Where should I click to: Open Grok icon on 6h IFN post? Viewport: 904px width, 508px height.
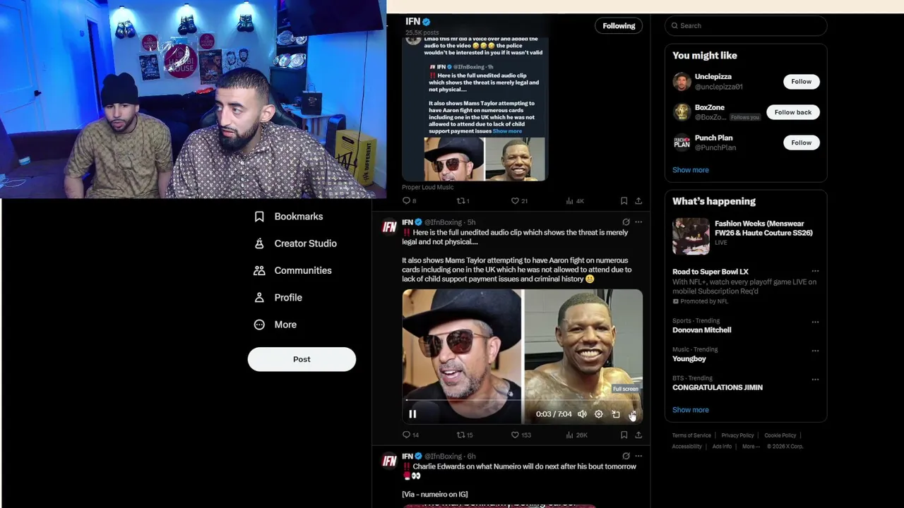click(626, 456)
